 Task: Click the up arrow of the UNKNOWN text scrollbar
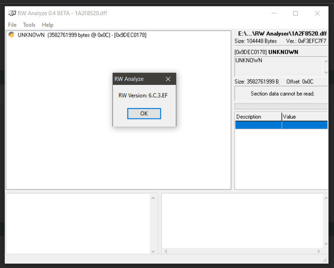pos(325,61)
